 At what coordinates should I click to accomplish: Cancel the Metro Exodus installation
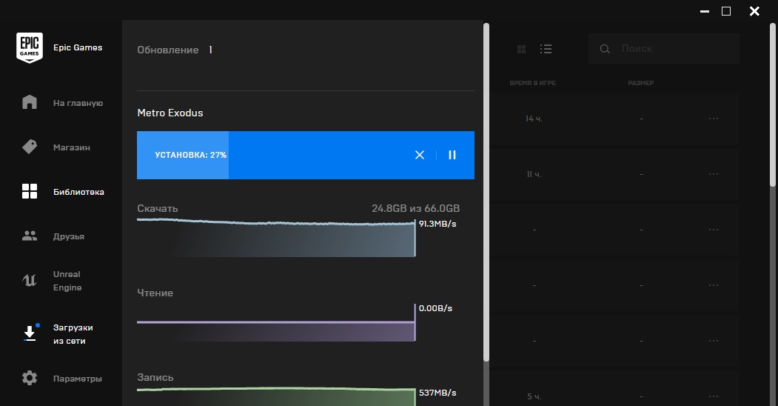coord(420,155)
